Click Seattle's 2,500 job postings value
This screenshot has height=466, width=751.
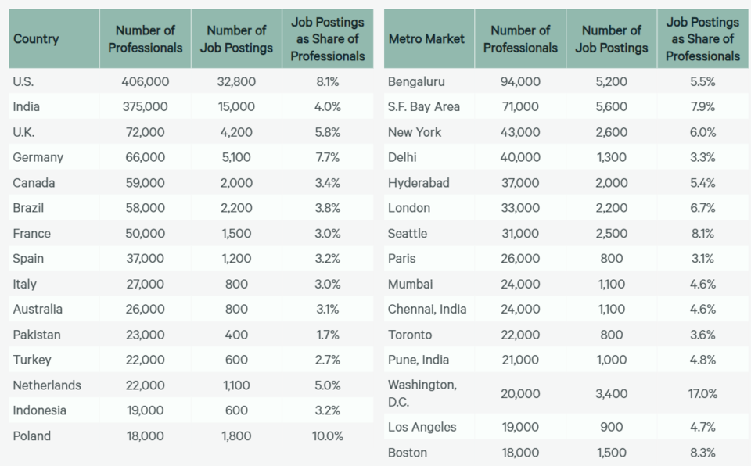tap(612, 234)
